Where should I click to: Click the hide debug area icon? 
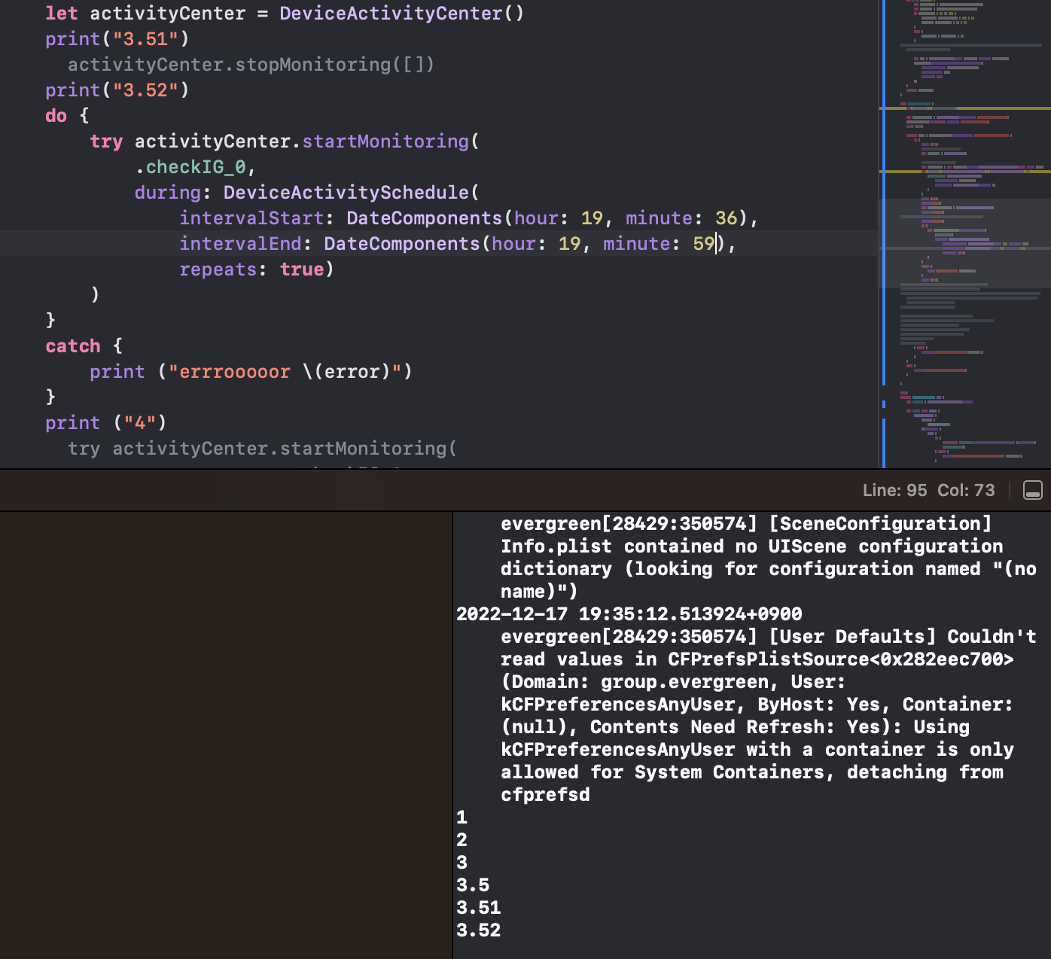pyautogui.click(x=1032, y=490)
